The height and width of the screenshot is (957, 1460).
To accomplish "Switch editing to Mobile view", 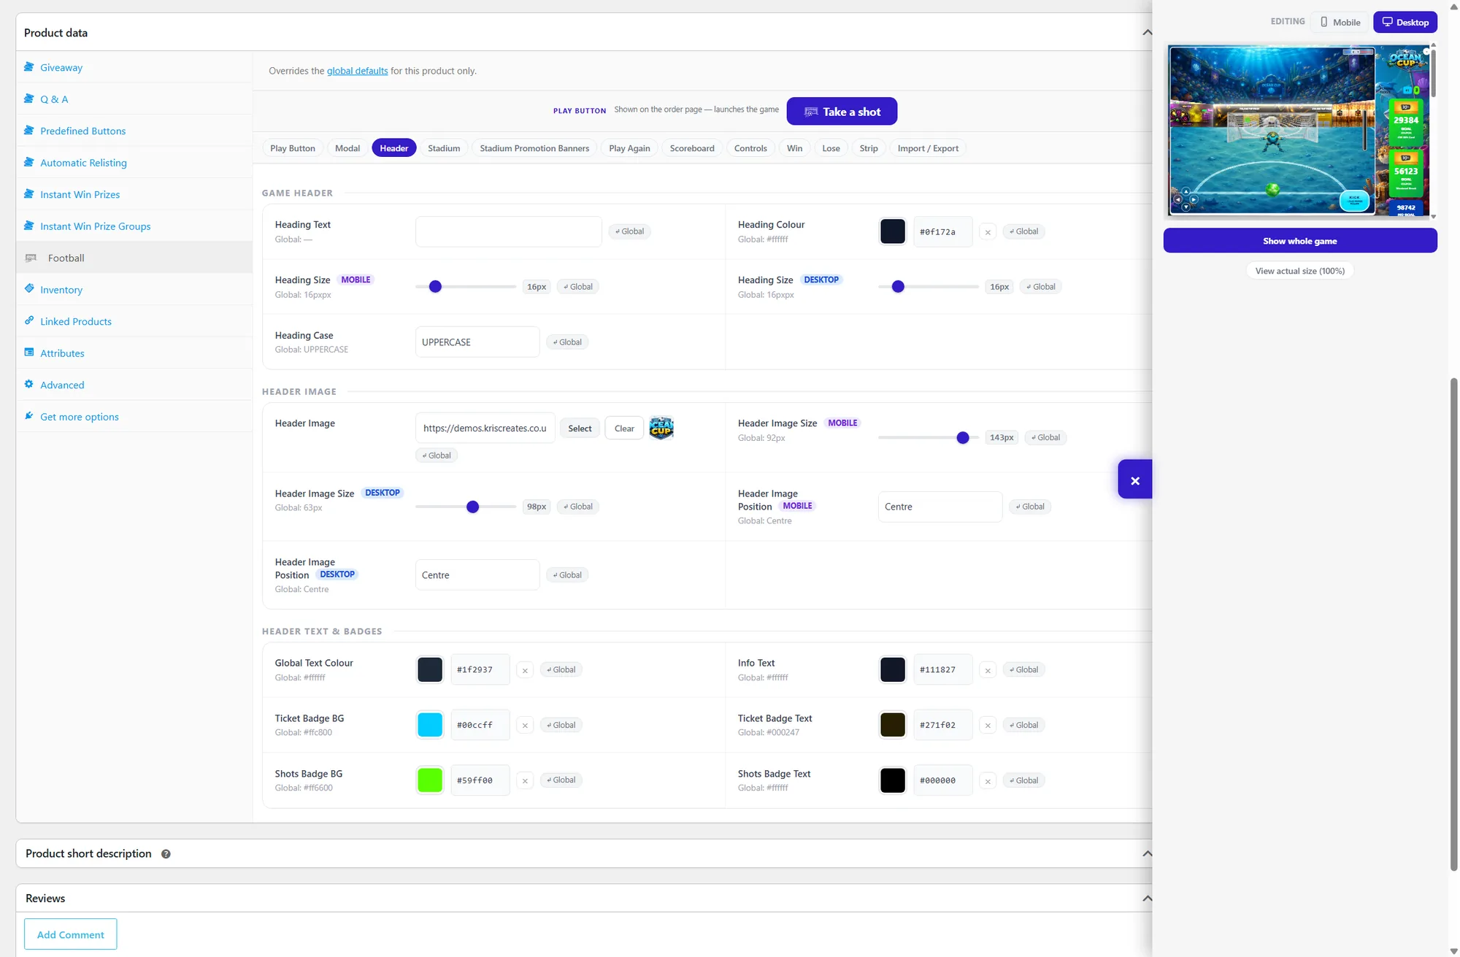I will [x=1340, y=22].
